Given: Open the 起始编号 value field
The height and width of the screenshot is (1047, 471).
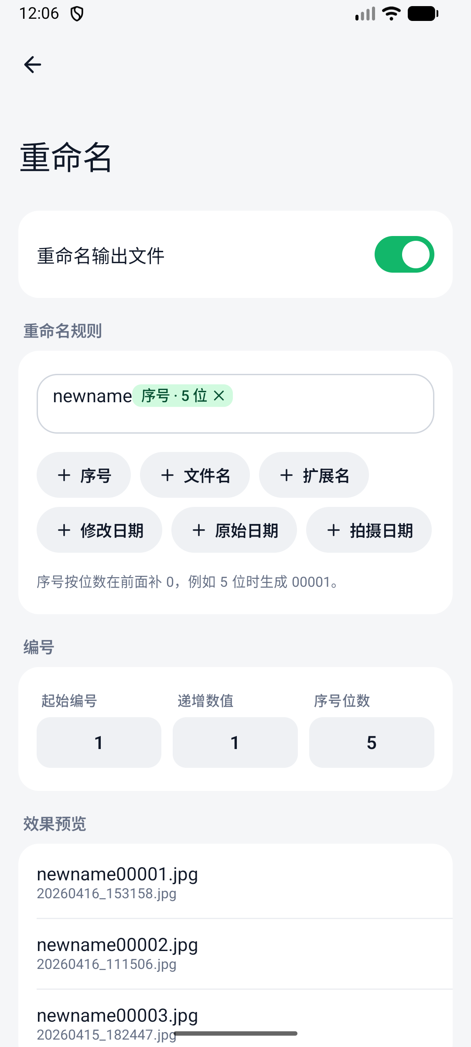Looking at the screenshot, I should tap(99, 742).
